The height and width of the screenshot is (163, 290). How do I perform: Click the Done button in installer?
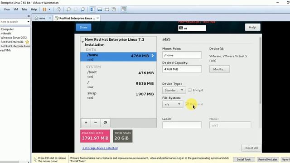click(x=83, y=27)
